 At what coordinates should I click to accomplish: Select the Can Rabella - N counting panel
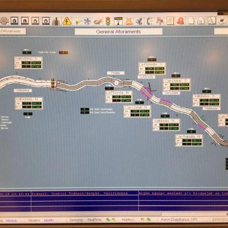pyautogui.click(x=189, y=140)
